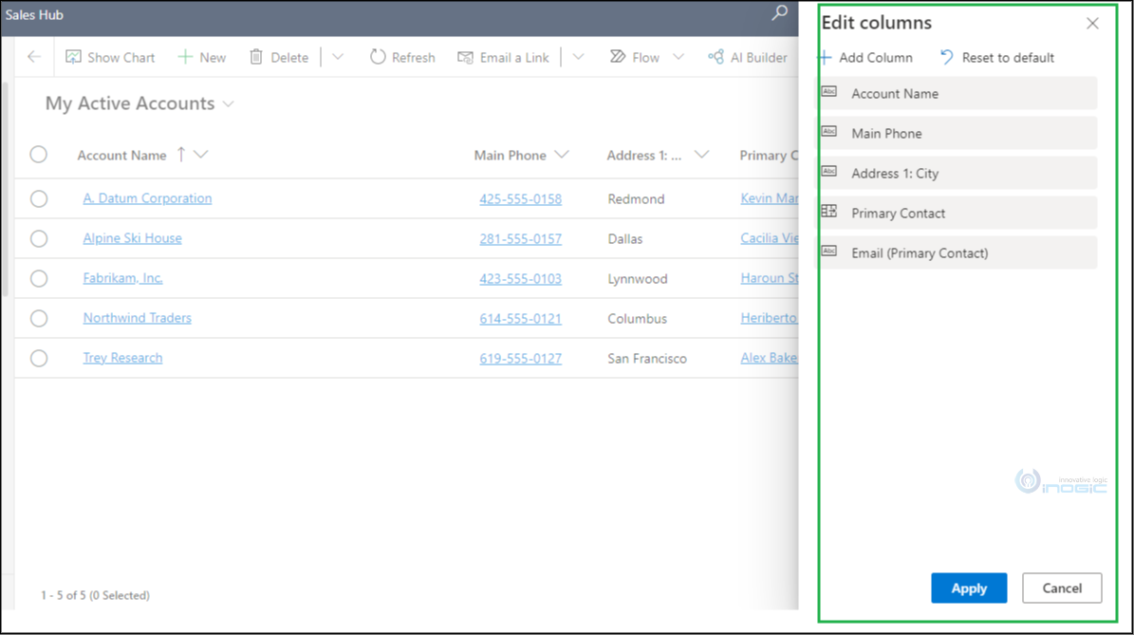
Task: Open the Alpine Ski House account link
Action: point(132,238)
